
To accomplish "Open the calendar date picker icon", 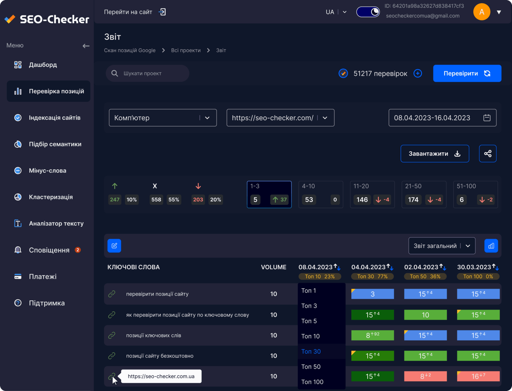I will click(487, 118).
